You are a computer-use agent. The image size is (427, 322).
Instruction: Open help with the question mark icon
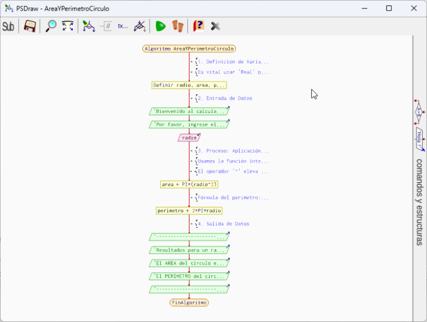pos(198,26)
